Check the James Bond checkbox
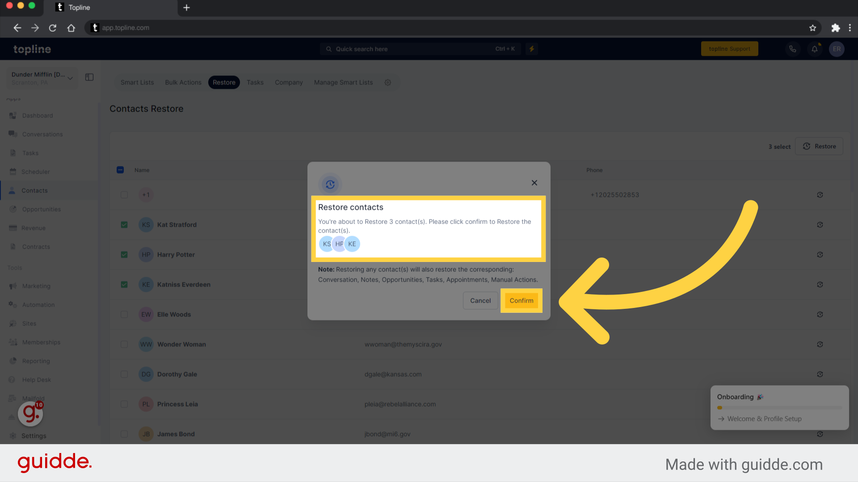The width and height of the screenshot is (858, 482). point(124,434)
